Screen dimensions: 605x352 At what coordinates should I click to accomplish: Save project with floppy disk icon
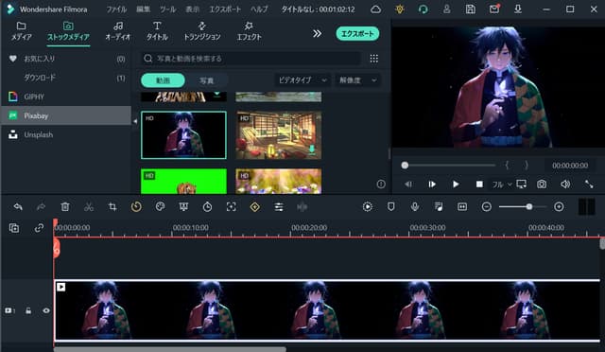pyautogui.click(x=471, y=9)
